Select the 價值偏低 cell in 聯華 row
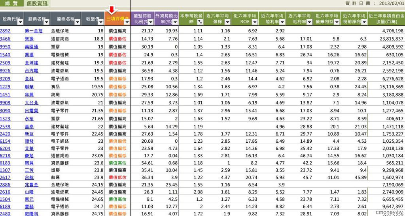Viewport: 405px width, 216px height. click(x=117, y=87)
